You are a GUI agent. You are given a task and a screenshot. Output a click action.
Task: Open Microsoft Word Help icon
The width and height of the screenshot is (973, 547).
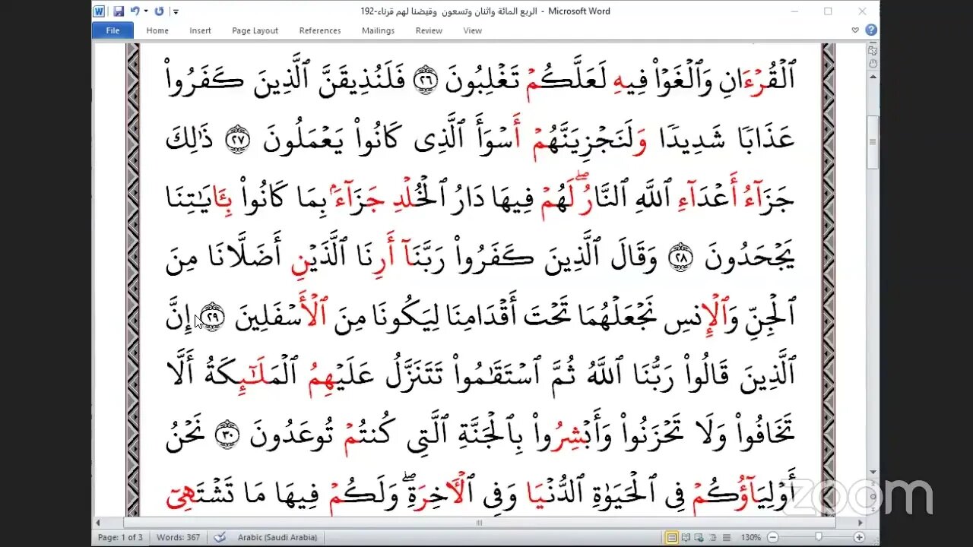coord(871,30)
